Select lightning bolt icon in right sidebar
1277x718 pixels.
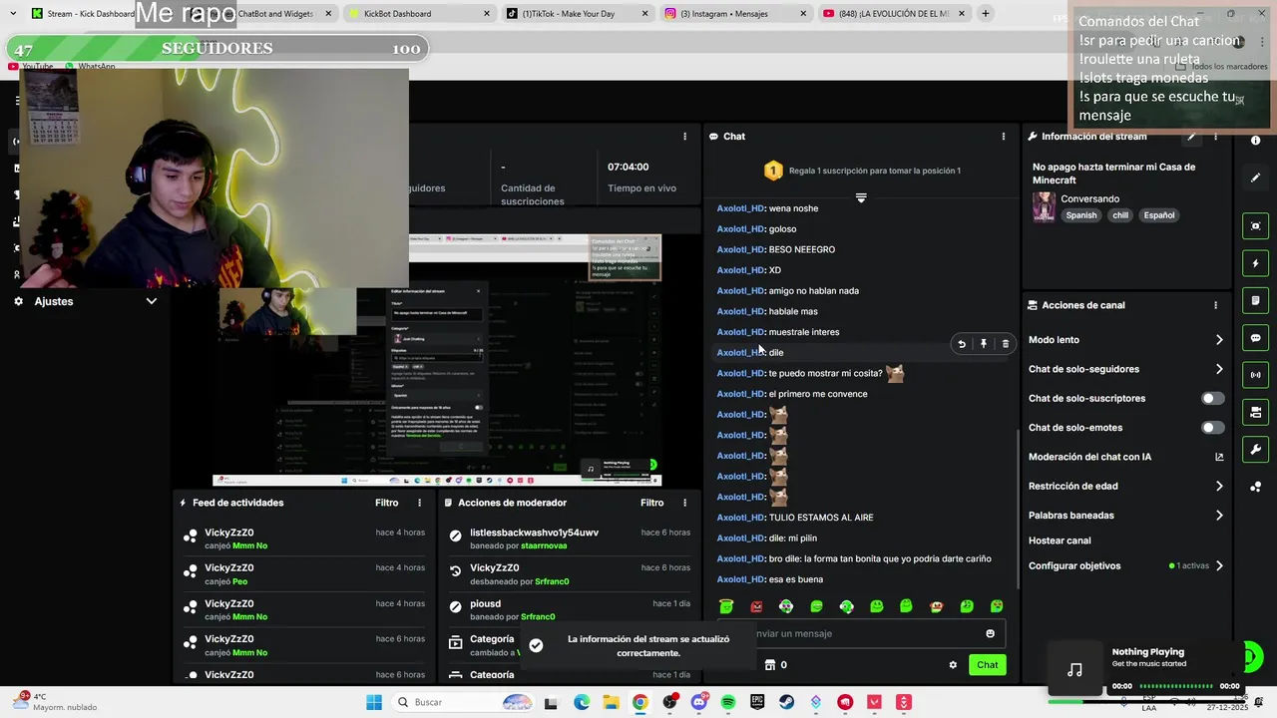(x=1255, y=263)
